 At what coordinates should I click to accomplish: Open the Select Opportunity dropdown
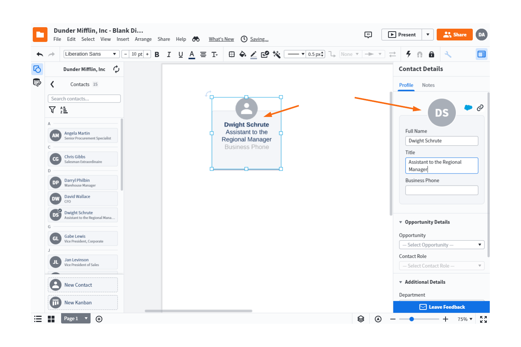point(442,244)
